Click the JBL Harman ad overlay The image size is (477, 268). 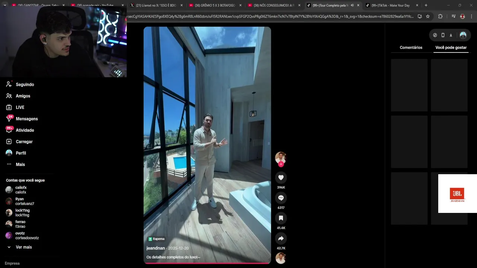457,194
